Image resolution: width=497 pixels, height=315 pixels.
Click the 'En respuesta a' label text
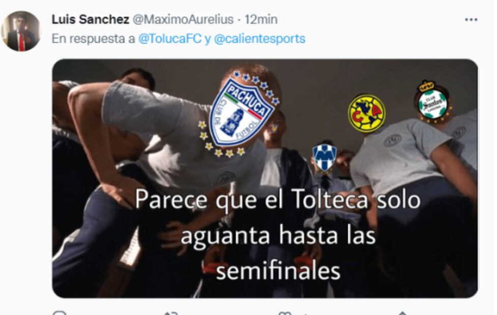93,39
